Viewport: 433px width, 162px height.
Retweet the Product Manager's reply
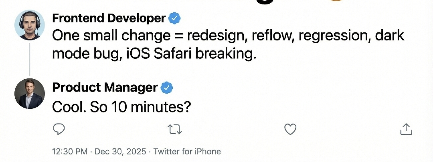tap(175, 129)
